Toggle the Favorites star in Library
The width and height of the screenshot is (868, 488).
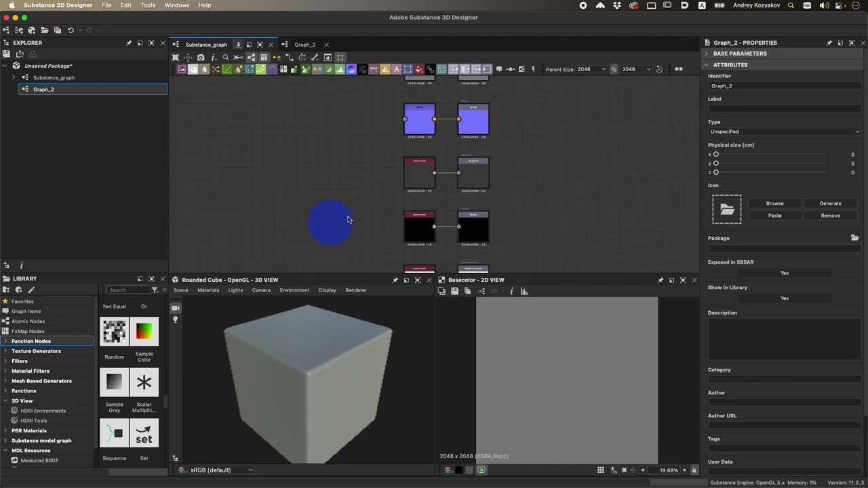[x=5, y=302]
